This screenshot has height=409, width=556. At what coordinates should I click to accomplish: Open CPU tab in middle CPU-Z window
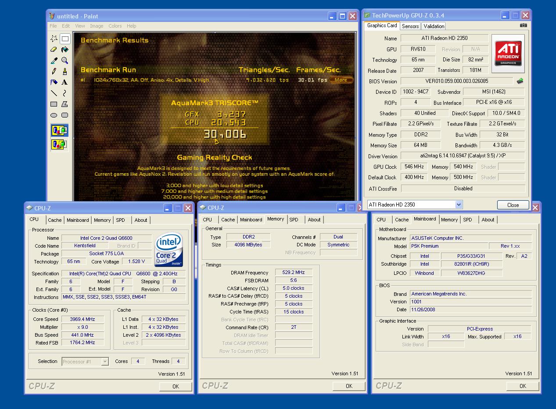208,220
